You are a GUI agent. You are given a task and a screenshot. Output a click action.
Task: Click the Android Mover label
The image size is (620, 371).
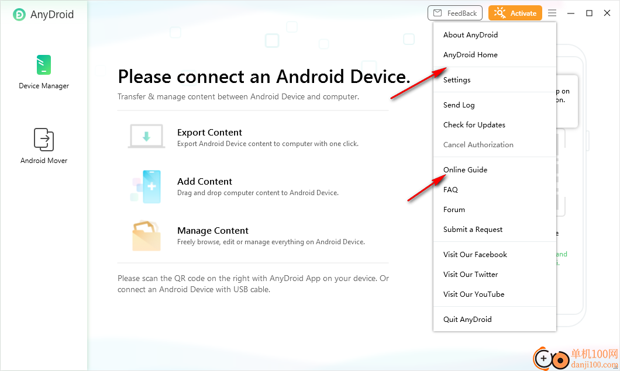click(x=44, y=161)
